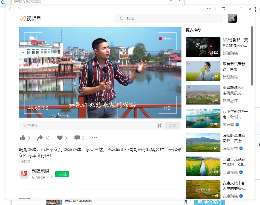Click the video progress bar
This screenshot has height=205, width=260.
tap(100, 118)
